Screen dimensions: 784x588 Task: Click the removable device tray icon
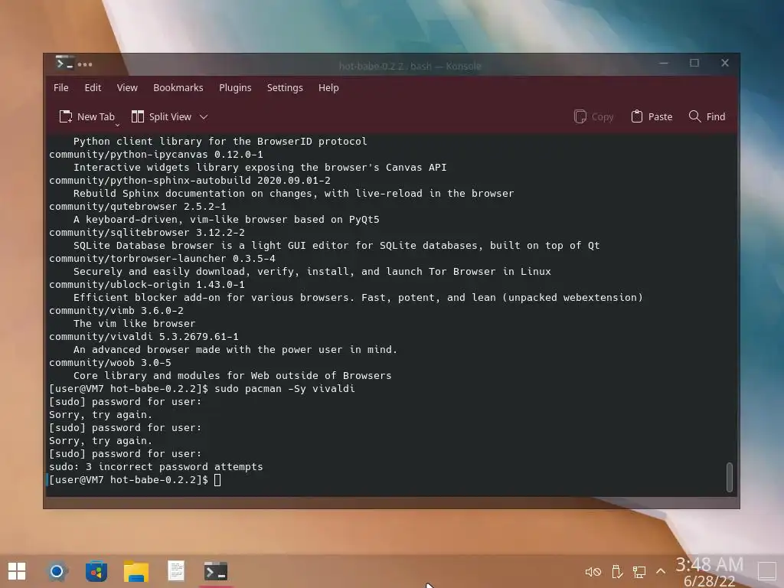616,571
